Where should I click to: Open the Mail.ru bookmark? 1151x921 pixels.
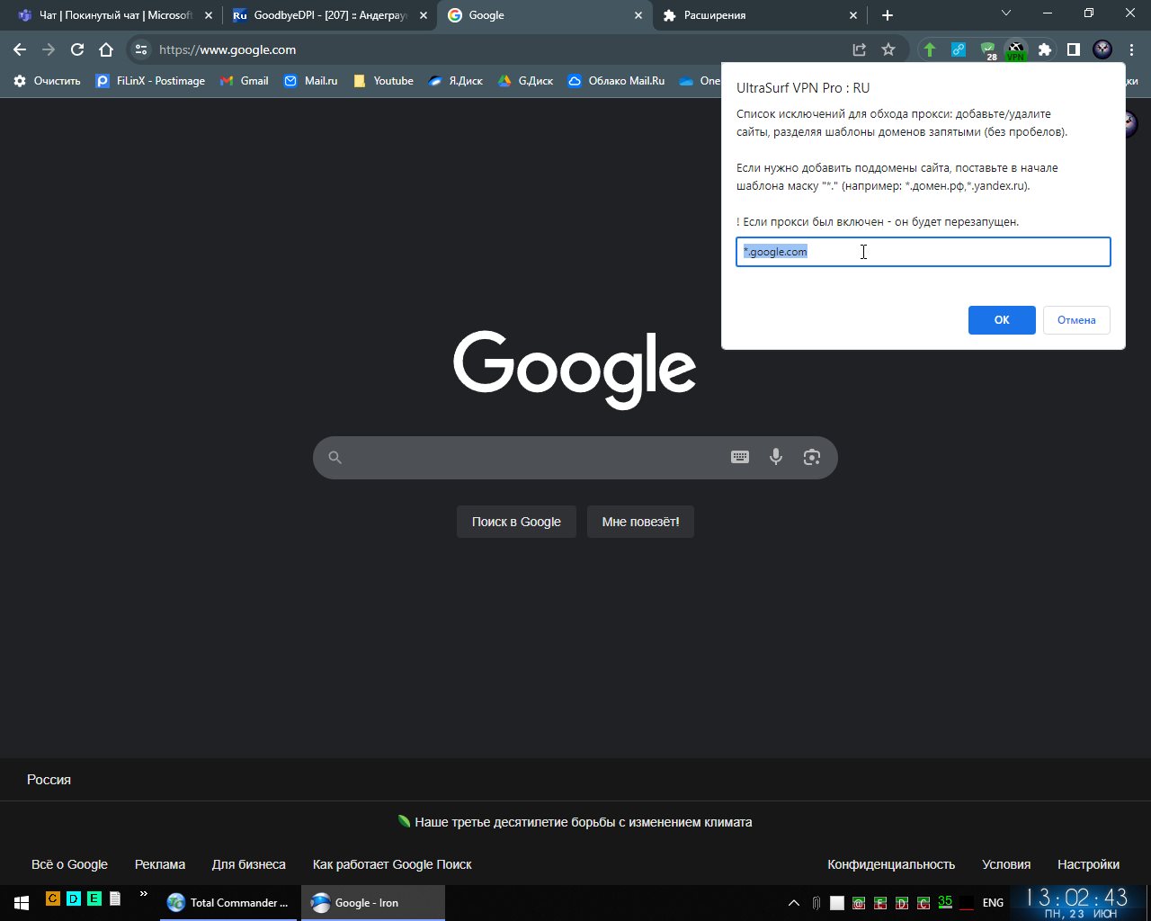tap(310, 81)
